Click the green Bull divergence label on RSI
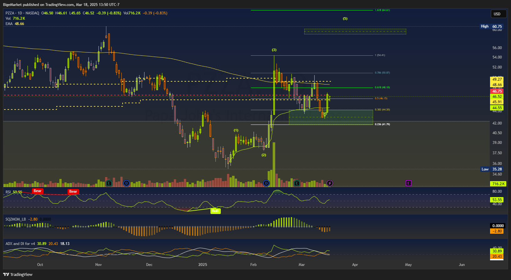 (x=215, y=211)
